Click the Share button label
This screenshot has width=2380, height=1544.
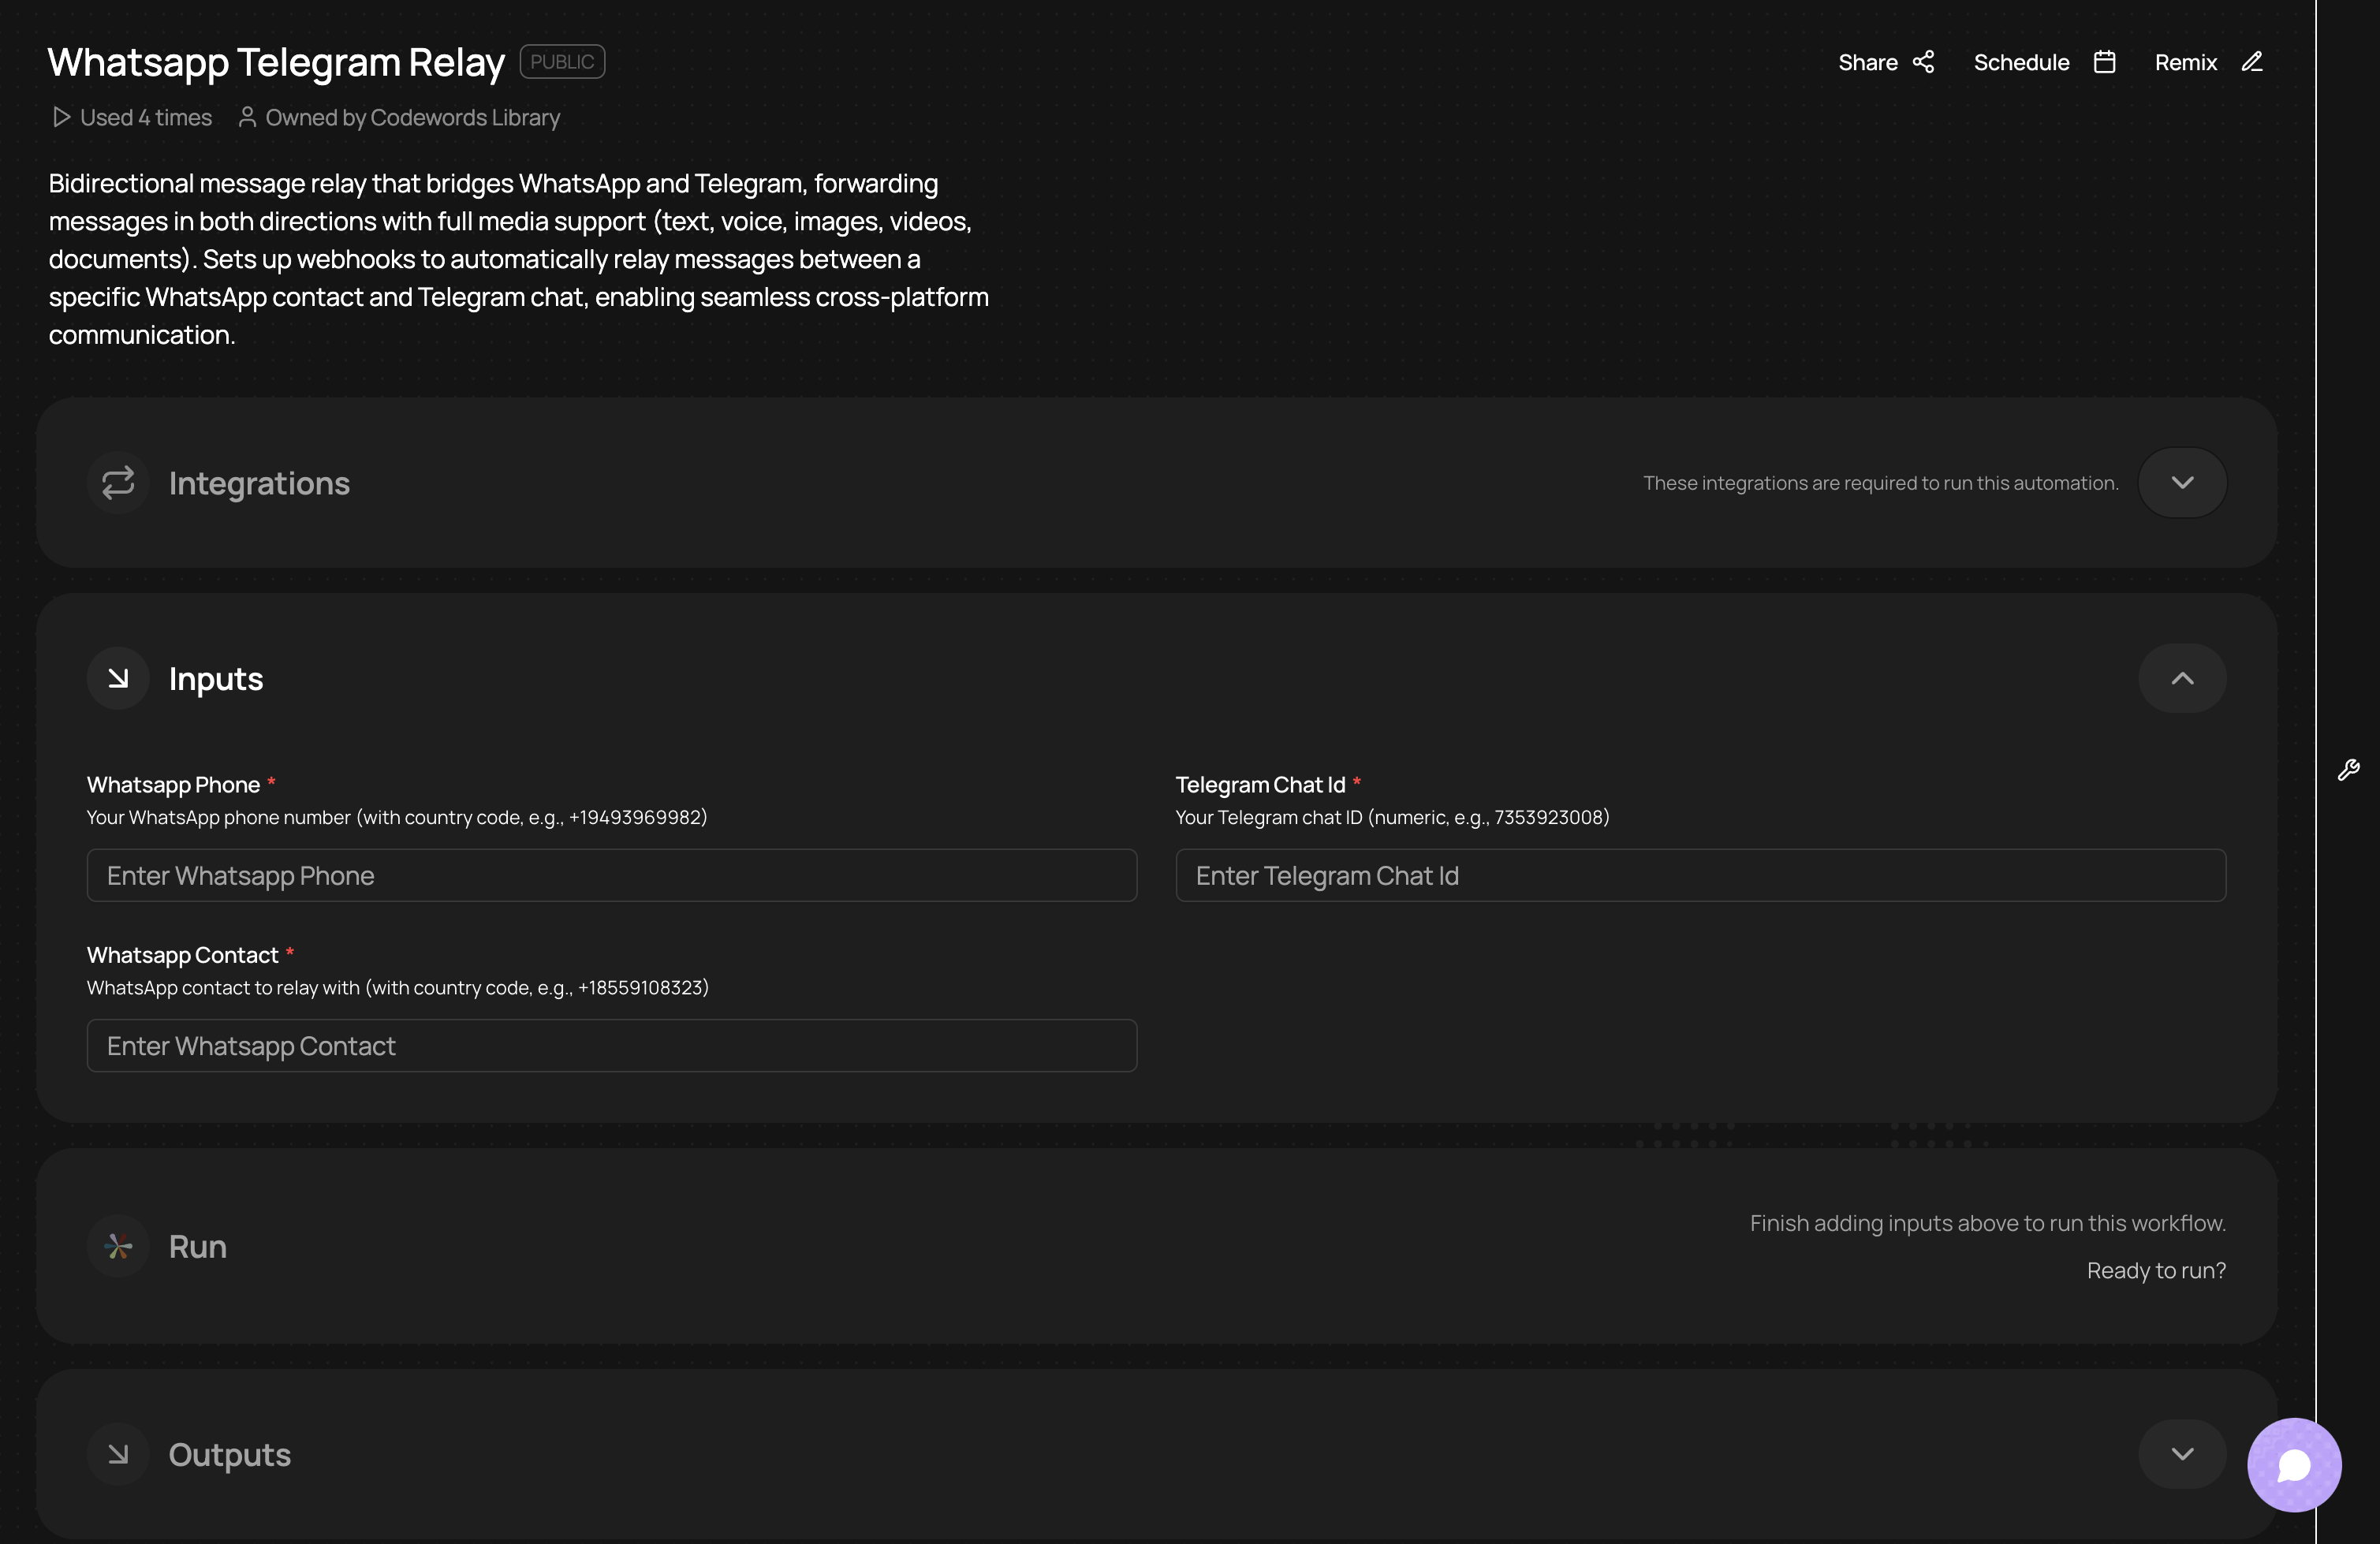pos(1867,62)
